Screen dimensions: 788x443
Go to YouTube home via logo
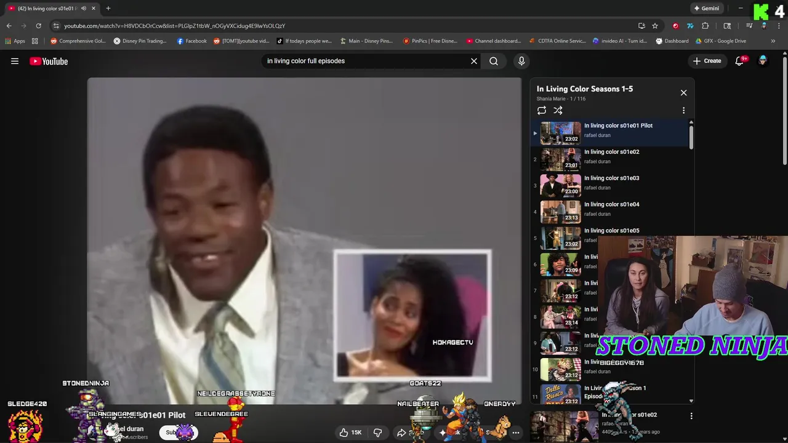[49, 61]
